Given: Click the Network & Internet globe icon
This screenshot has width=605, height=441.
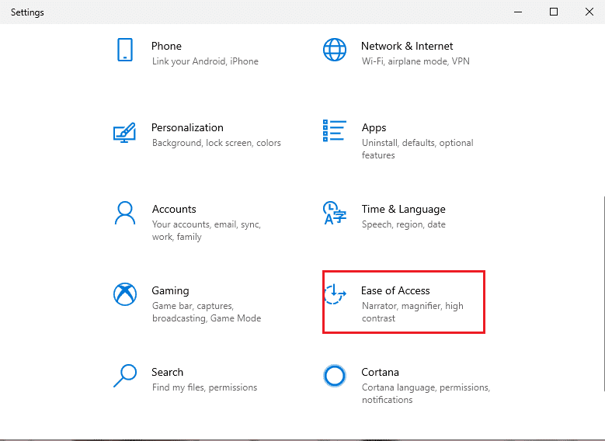Looking at the screenshot, I should (x=335, y=50).
